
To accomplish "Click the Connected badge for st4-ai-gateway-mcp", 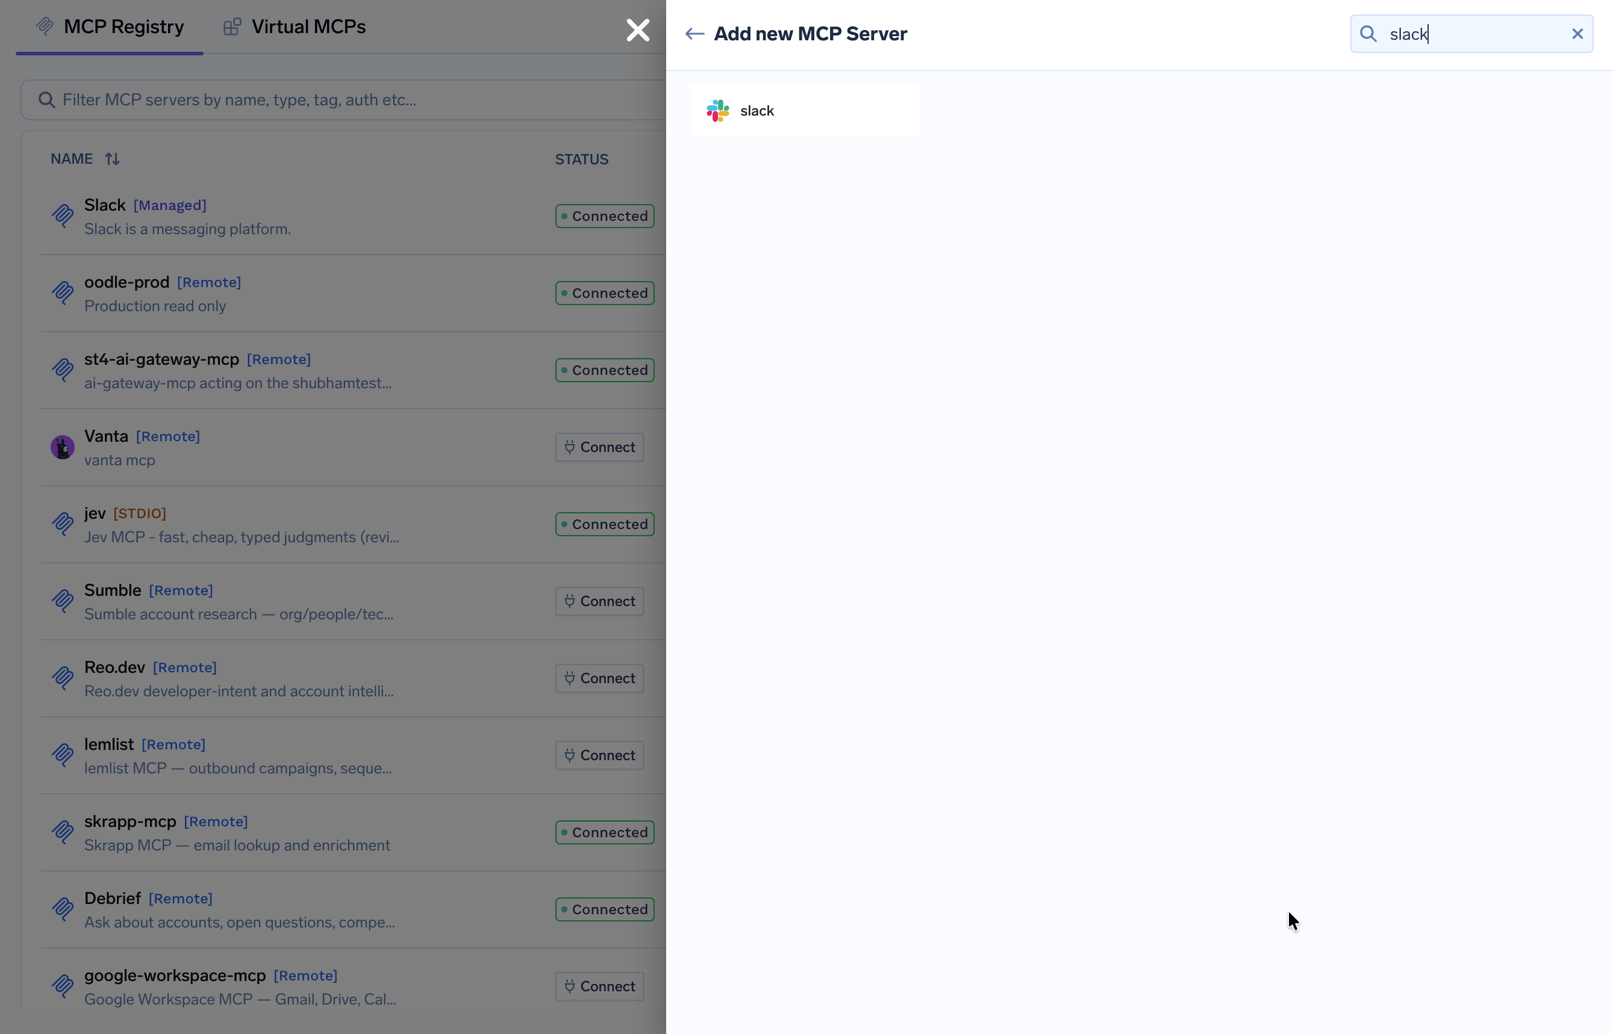I will [605, 370].
